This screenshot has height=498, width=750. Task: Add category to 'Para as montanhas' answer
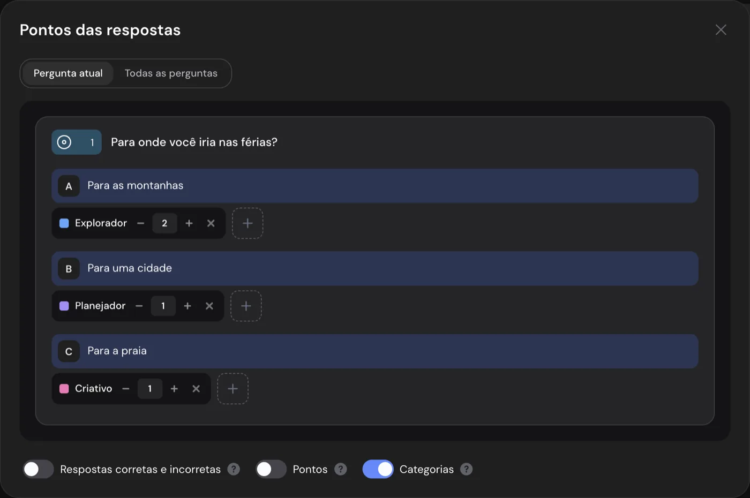click(247, 223)
